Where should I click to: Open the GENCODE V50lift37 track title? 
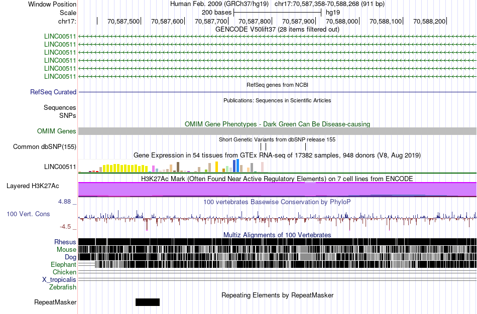pyautogui.click(x=277, y=29)
